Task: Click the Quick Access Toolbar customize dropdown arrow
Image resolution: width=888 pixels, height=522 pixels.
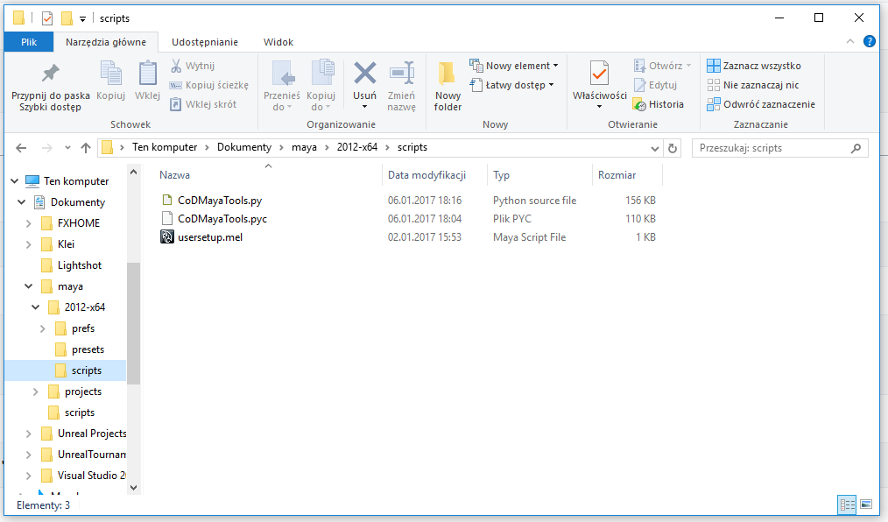Action: (82, 19)
